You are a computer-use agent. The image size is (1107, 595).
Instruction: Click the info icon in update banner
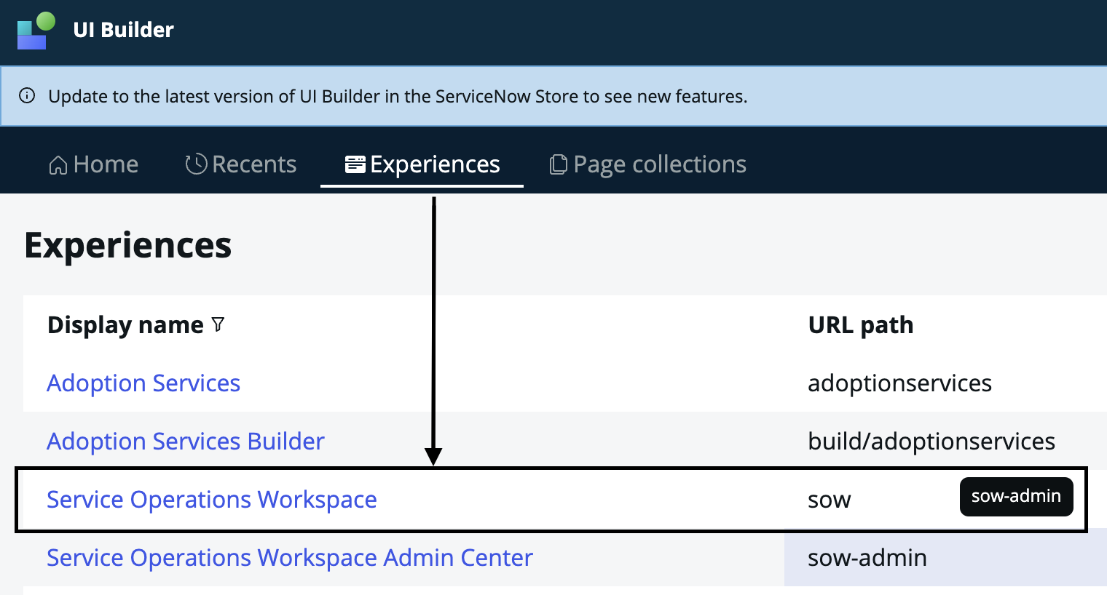27,96
